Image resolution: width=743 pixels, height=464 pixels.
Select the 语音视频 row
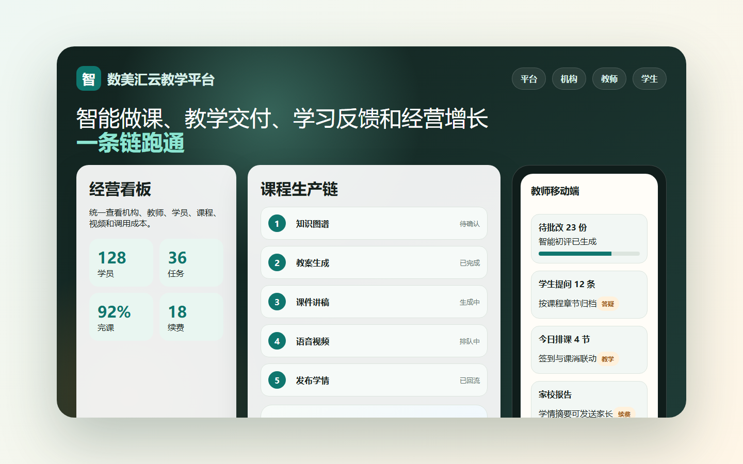[x=374, y=341]
